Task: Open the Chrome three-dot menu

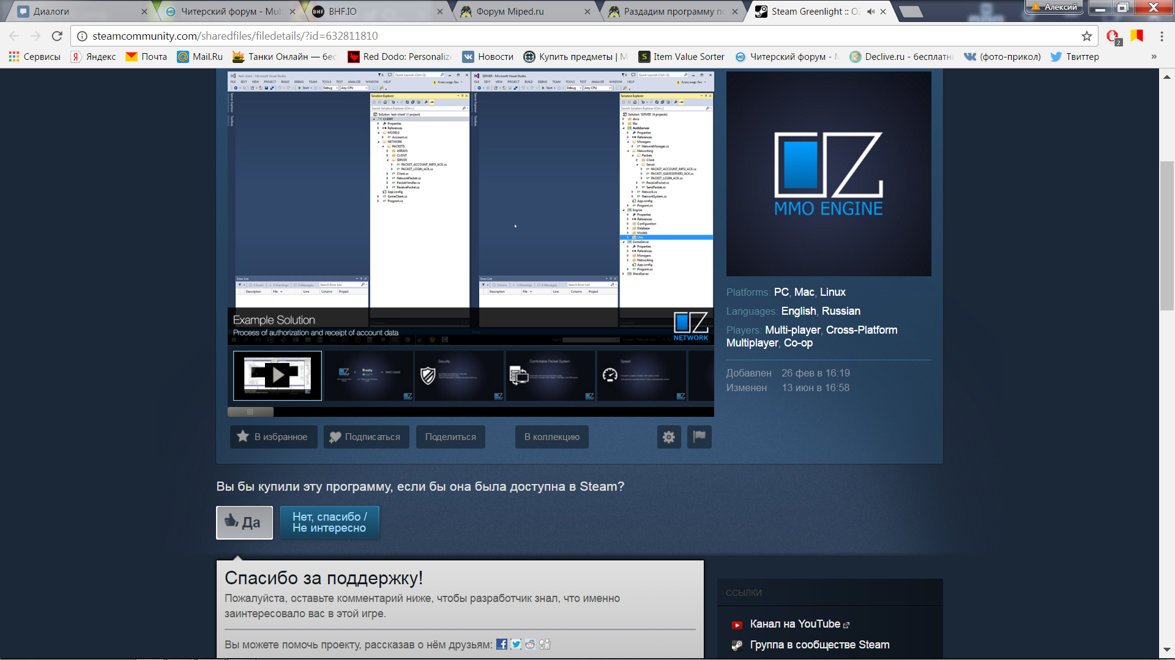Action: (x=1162, y=36)
